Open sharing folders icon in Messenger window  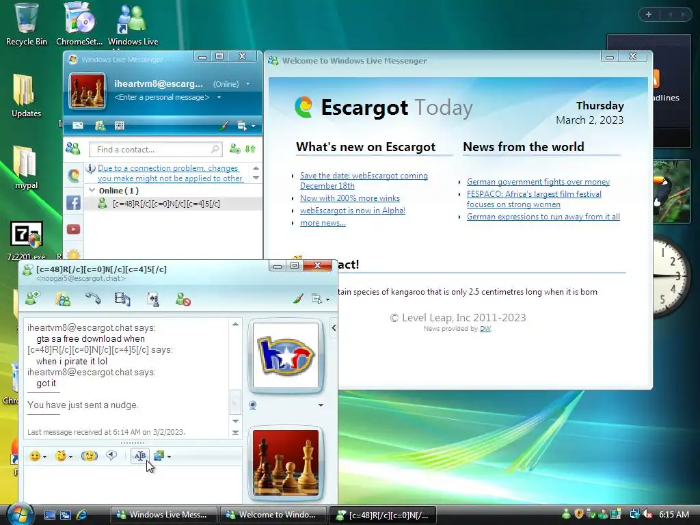[100, 126]
